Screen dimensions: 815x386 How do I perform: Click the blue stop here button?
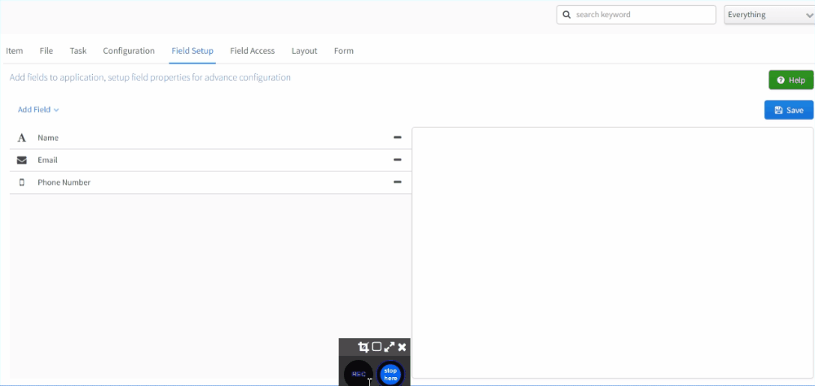(390, 374)
